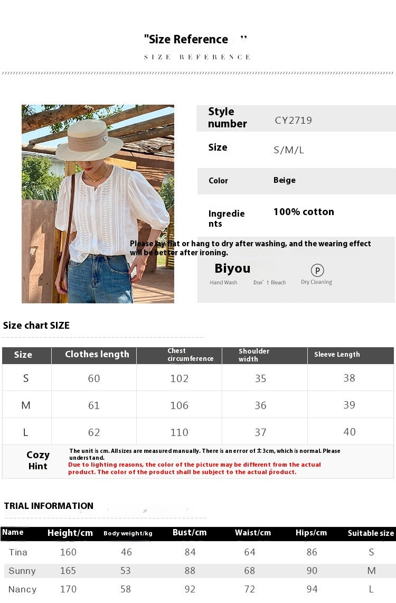Click the red lighting color disclaimer text

[194, 468]
